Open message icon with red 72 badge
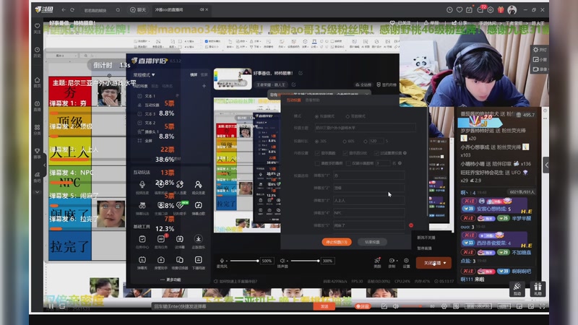Viewport: 578px width, 325px height. tap(480, 9)
